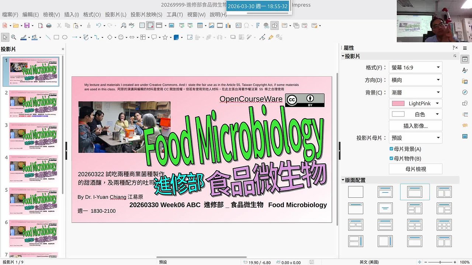Click the Export as PDF icon
472x265 pixels.
41,25
